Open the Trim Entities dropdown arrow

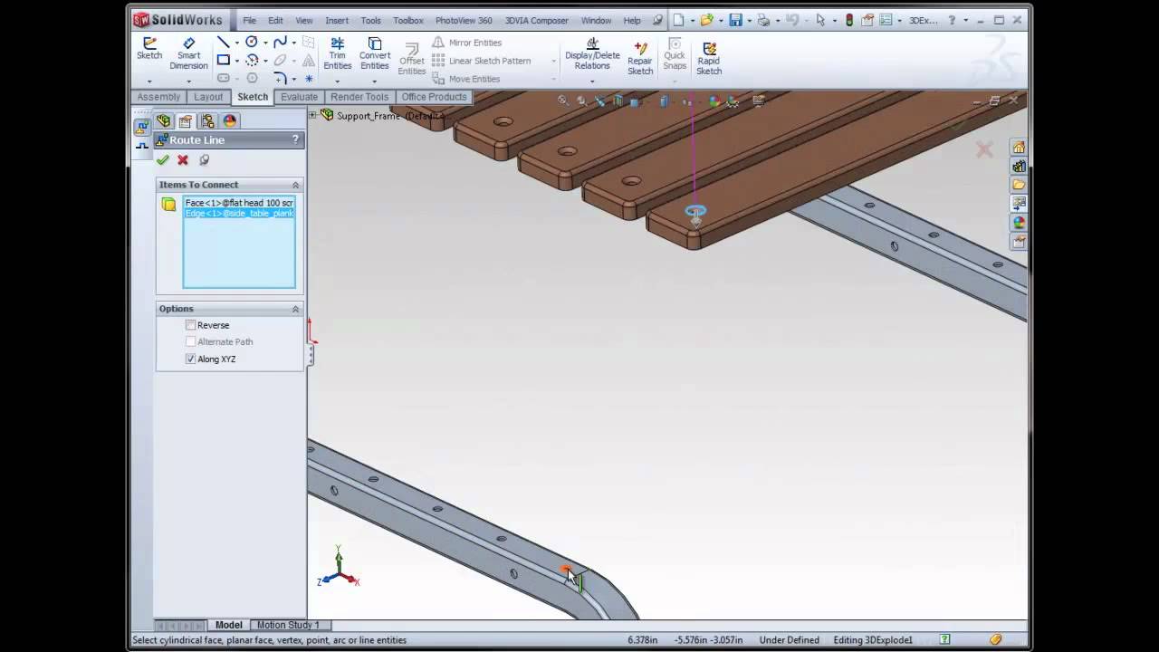coord(337,81)
